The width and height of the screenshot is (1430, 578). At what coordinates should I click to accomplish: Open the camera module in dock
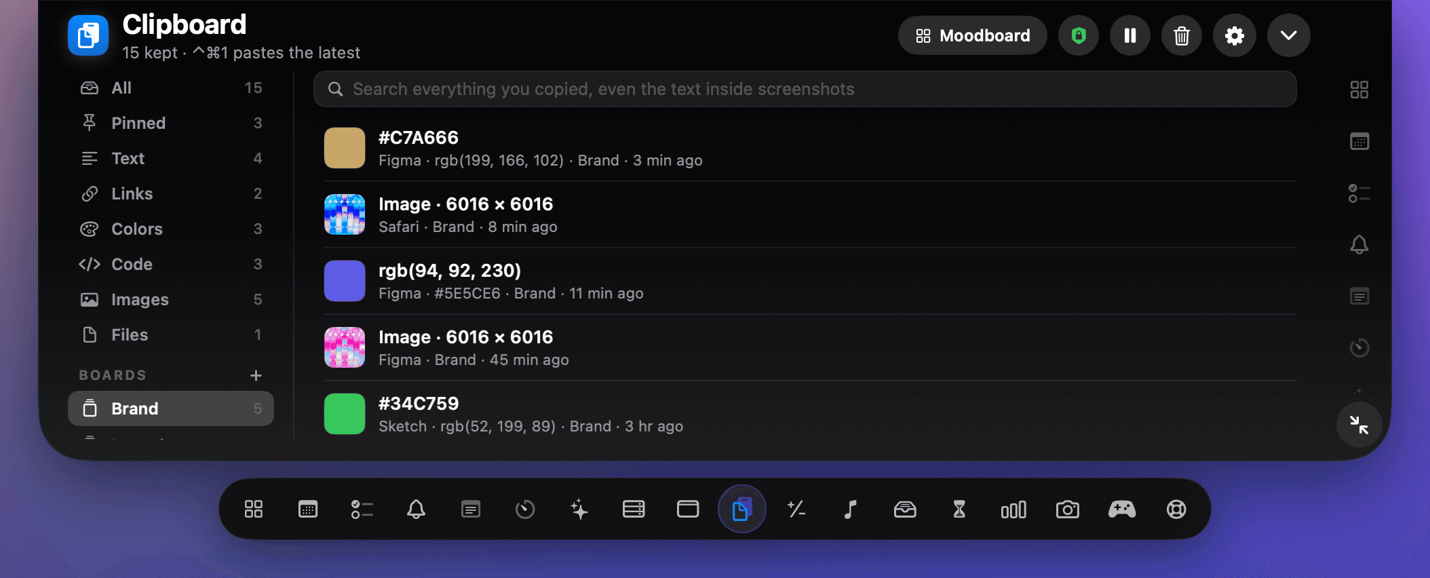[1068, 509]
